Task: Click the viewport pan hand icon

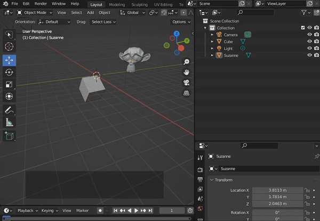Action: click(x=186, y=72)
